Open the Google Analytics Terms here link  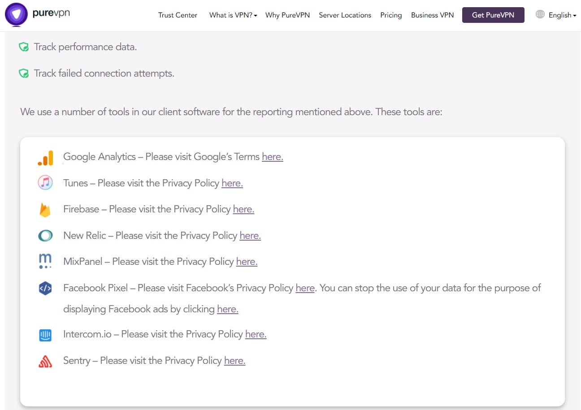272,156
